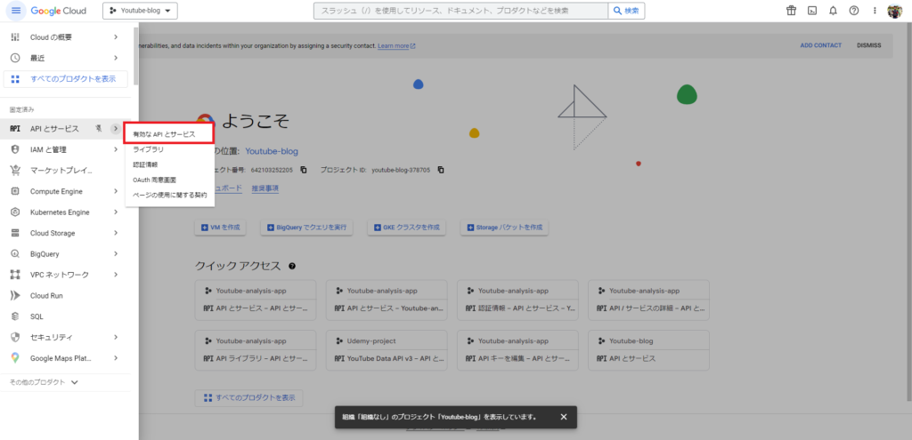This screenshot has width=912, height=440.
Task: Open the Youtube-blog quick access card
Action: pos(648,350)
